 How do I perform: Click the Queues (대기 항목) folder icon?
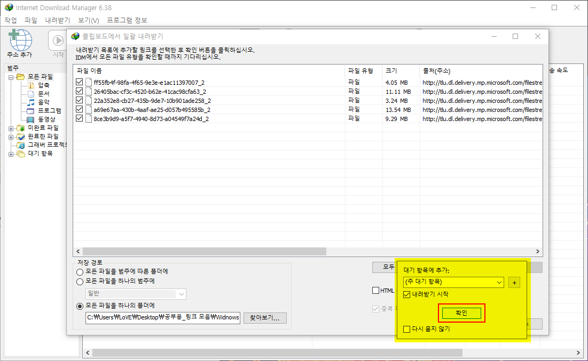point(21,154)
